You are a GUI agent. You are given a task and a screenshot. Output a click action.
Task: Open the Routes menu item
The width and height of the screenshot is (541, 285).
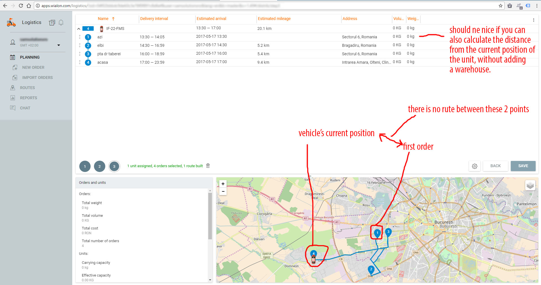(27, 88)
